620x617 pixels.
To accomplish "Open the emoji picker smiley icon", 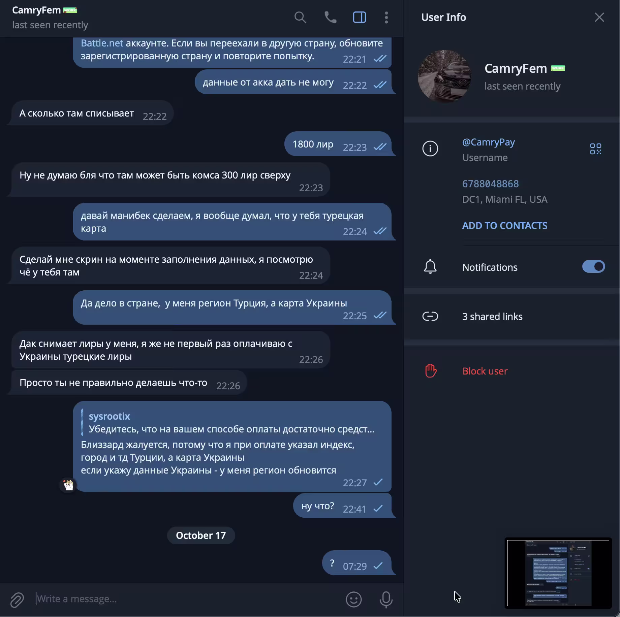I will 353,599.
